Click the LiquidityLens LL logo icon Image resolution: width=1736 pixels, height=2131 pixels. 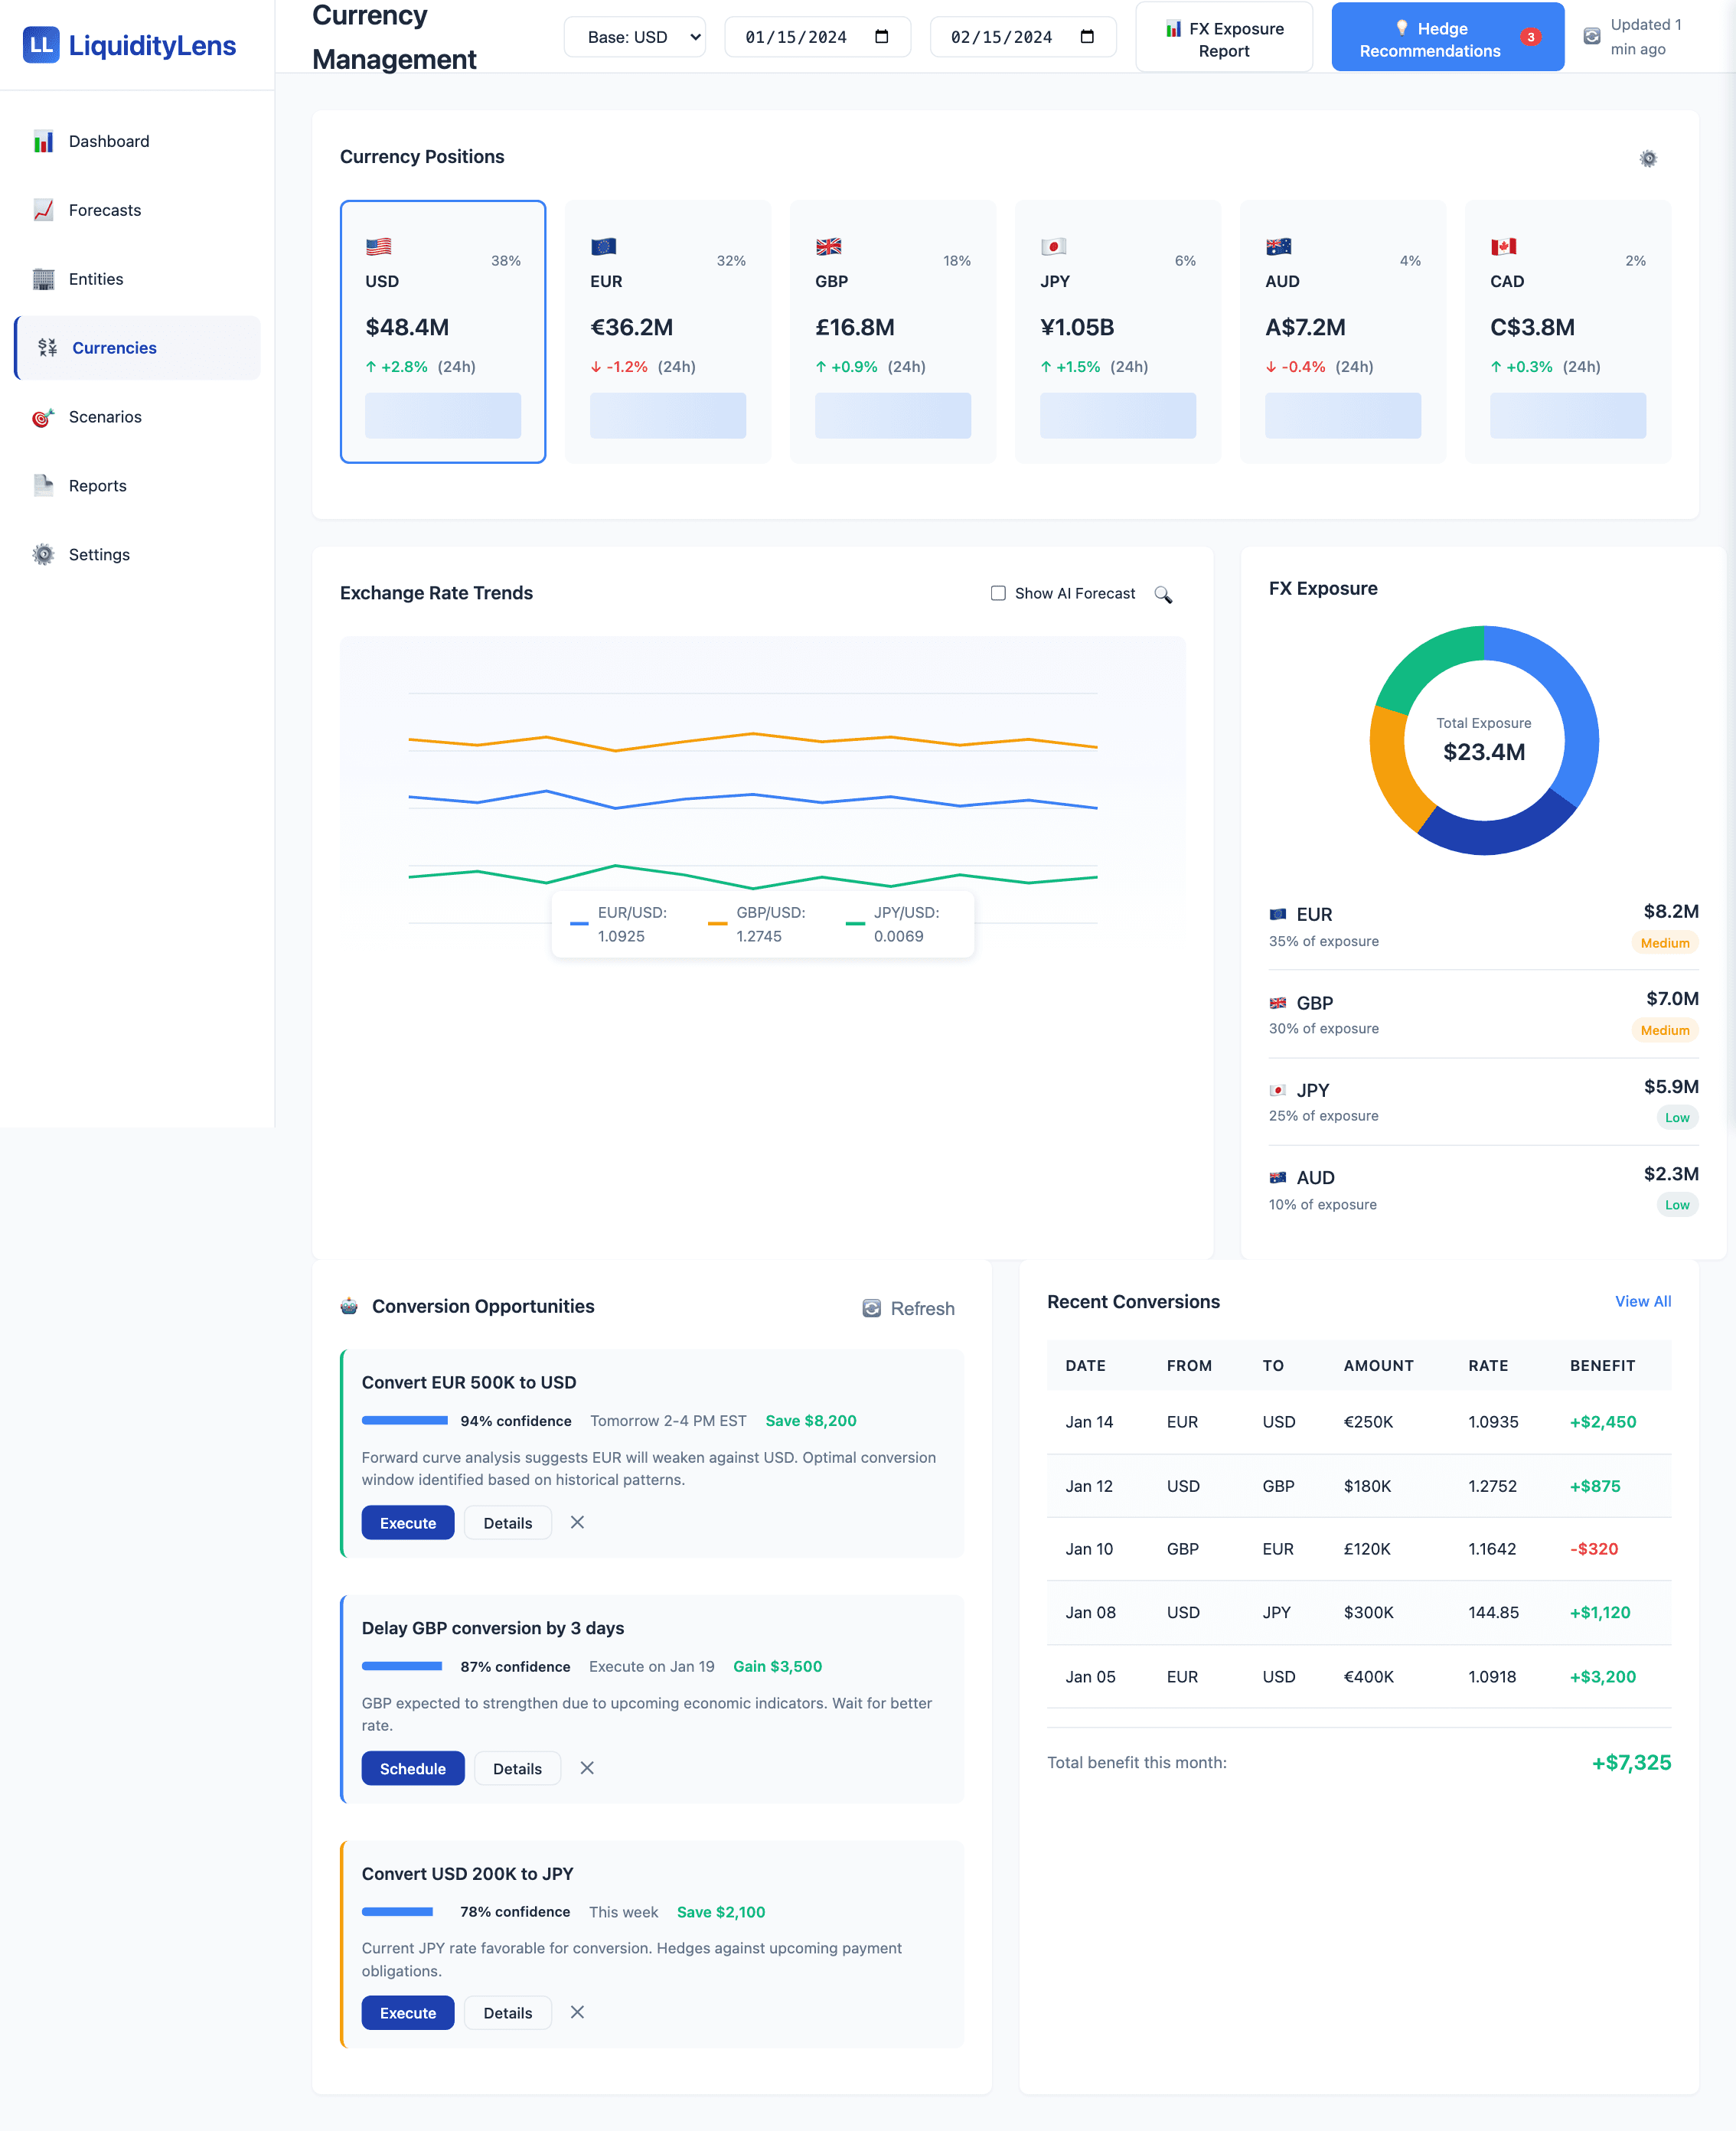[41, 45]
